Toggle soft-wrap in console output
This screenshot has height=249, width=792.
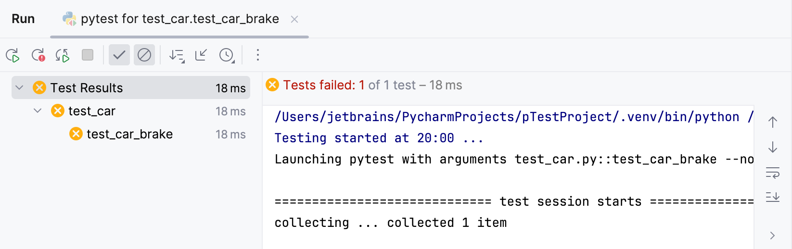pos(773,173)
